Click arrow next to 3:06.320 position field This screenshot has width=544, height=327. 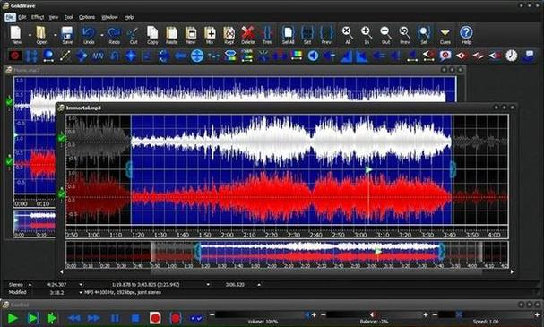(x=259, y=284)
